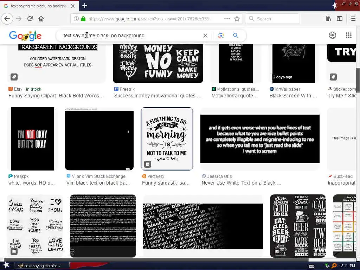This screenshot has height=270, width=360.
Task: Open Peakpx white words HD result
Action: coord(31,183)
